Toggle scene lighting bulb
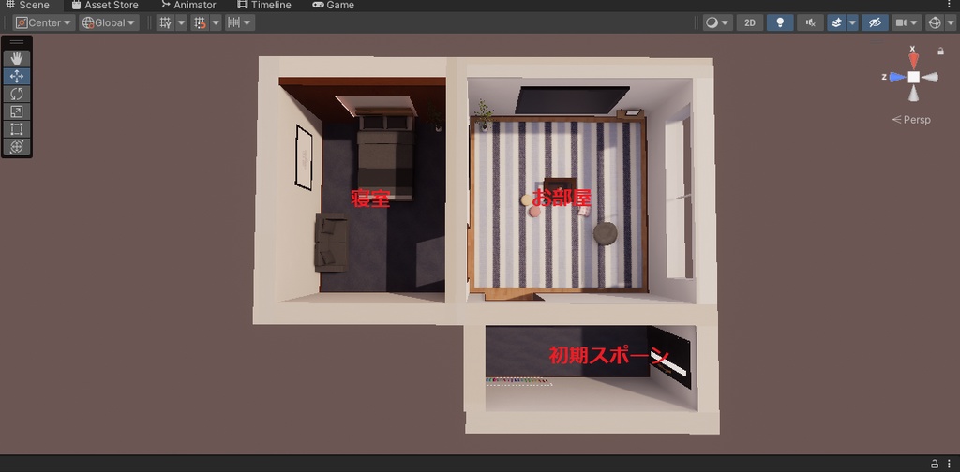The image size is (960, 472). (780, 22)
